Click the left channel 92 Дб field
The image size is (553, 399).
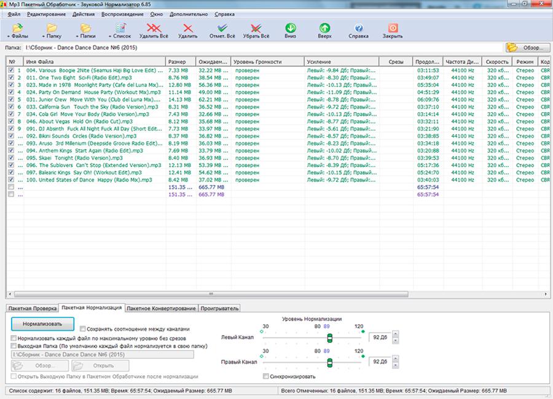[x=380, y=338]
